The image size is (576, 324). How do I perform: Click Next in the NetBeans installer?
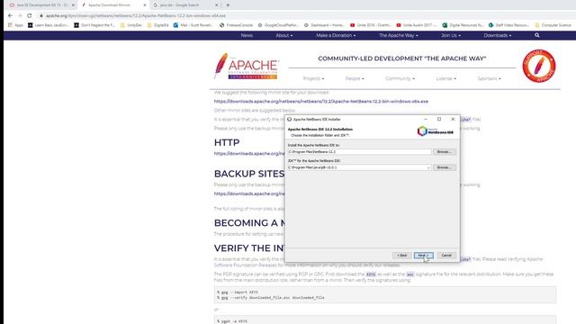[423, 256]
